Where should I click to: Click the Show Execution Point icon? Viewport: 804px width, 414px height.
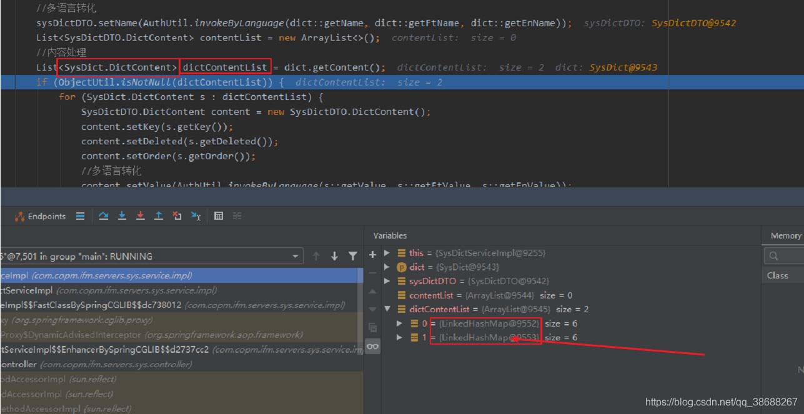(x=80, y=216)
